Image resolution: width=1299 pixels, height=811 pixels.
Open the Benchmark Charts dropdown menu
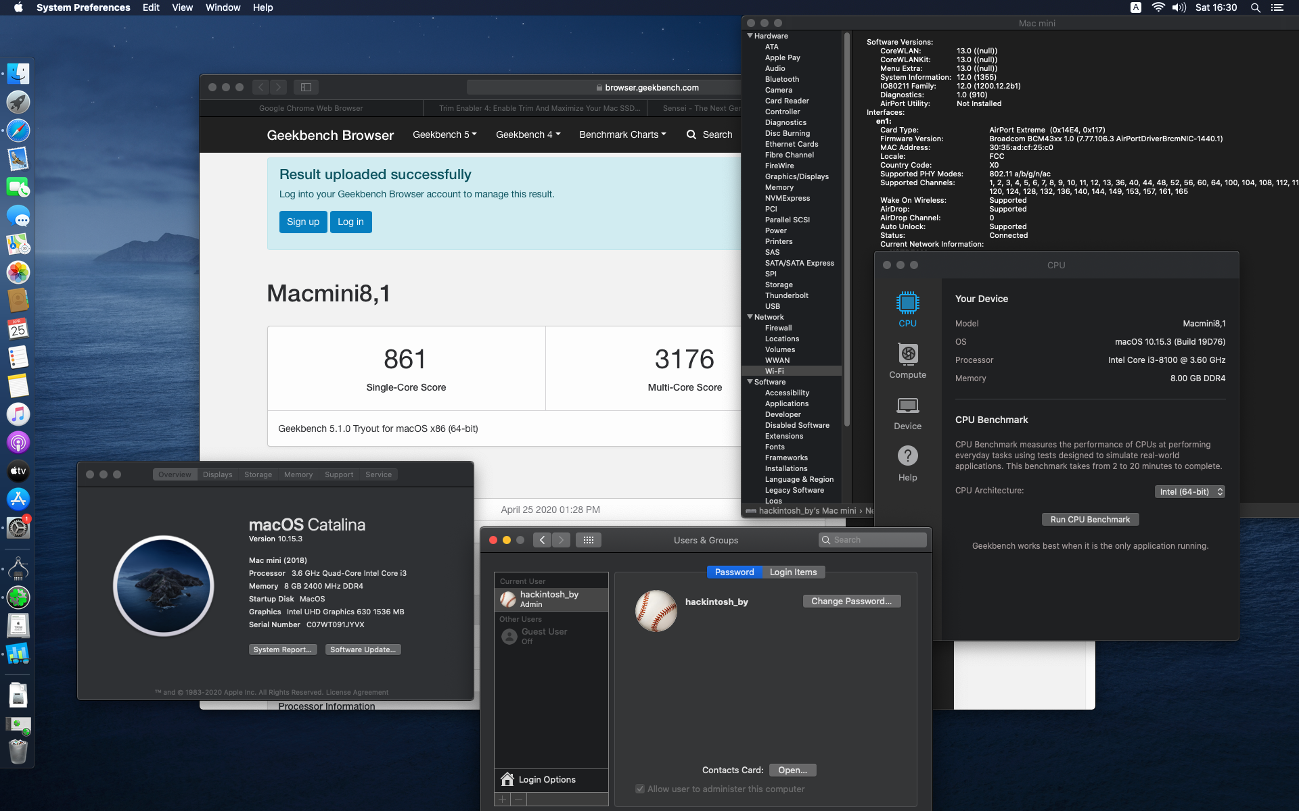click(622, 134)
